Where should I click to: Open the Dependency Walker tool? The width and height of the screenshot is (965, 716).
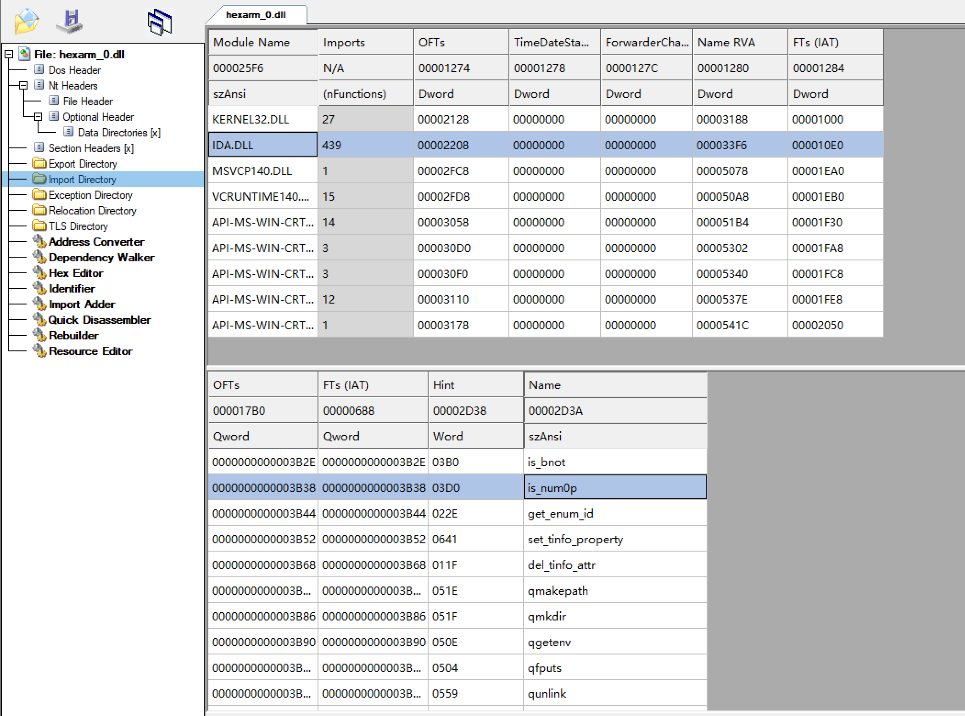[101, 258]
